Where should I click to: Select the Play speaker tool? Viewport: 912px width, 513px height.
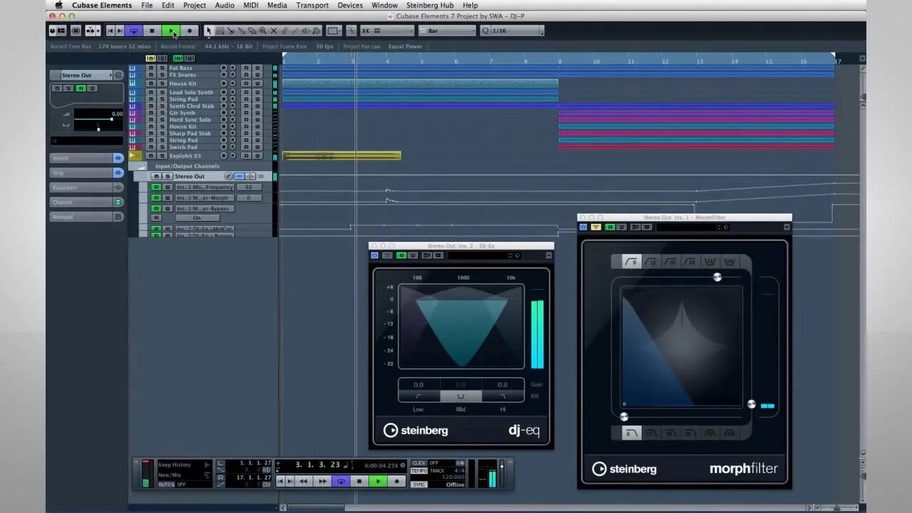click(306, 31)
